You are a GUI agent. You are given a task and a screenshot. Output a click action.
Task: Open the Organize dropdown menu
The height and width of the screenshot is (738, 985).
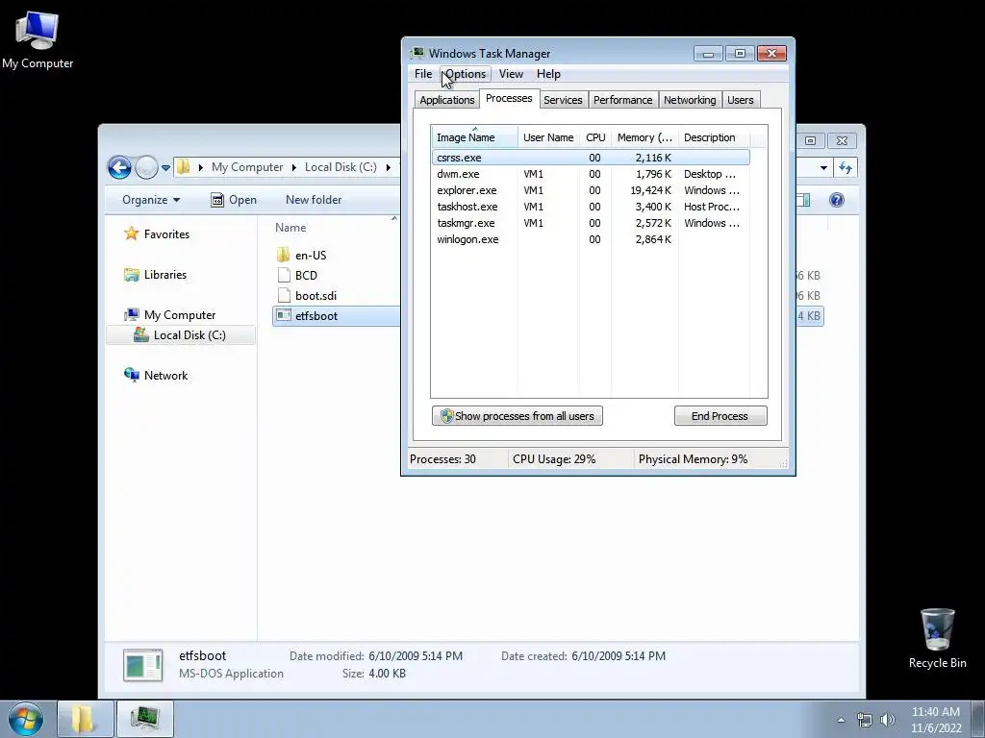[x=151, y=200]
